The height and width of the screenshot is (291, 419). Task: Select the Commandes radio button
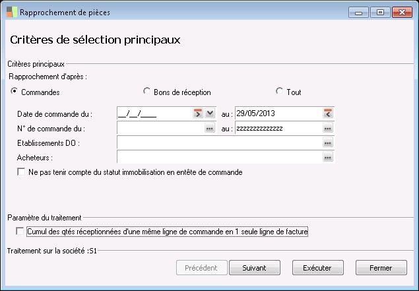click(x=15, y=92)
